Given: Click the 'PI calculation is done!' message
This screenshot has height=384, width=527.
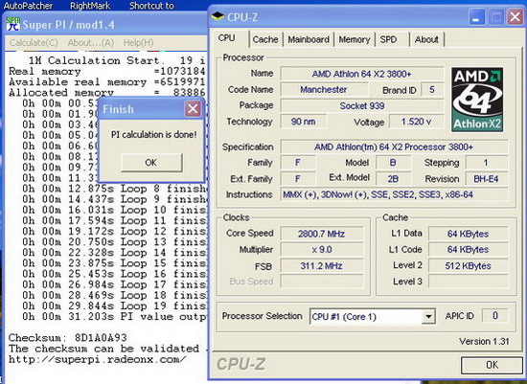Looking at the screenshot, I should pos(154,135).
